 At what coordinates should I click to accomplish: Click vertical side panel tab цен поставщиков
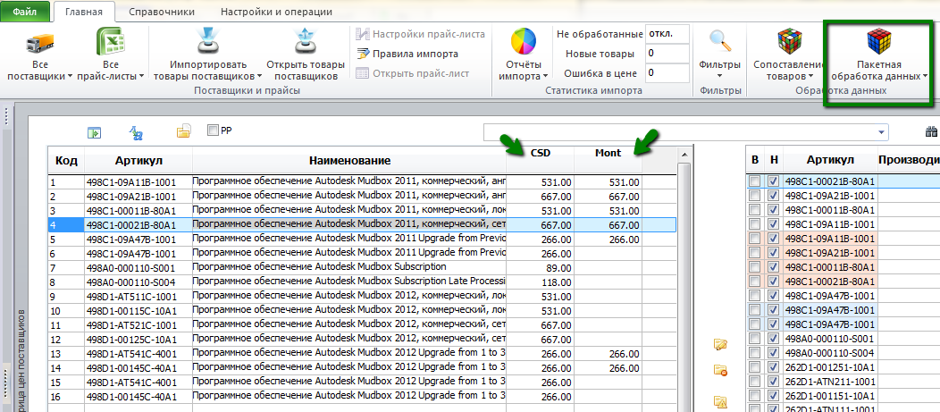(21, 360)
